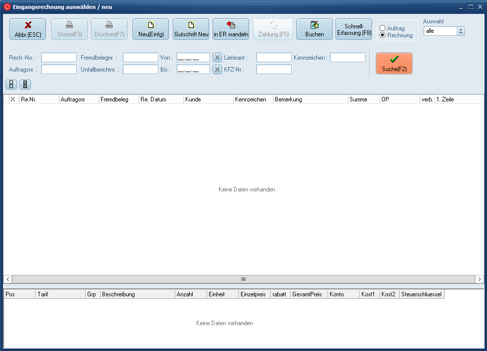Select the Auftrag radio button

tap(382, 28)
